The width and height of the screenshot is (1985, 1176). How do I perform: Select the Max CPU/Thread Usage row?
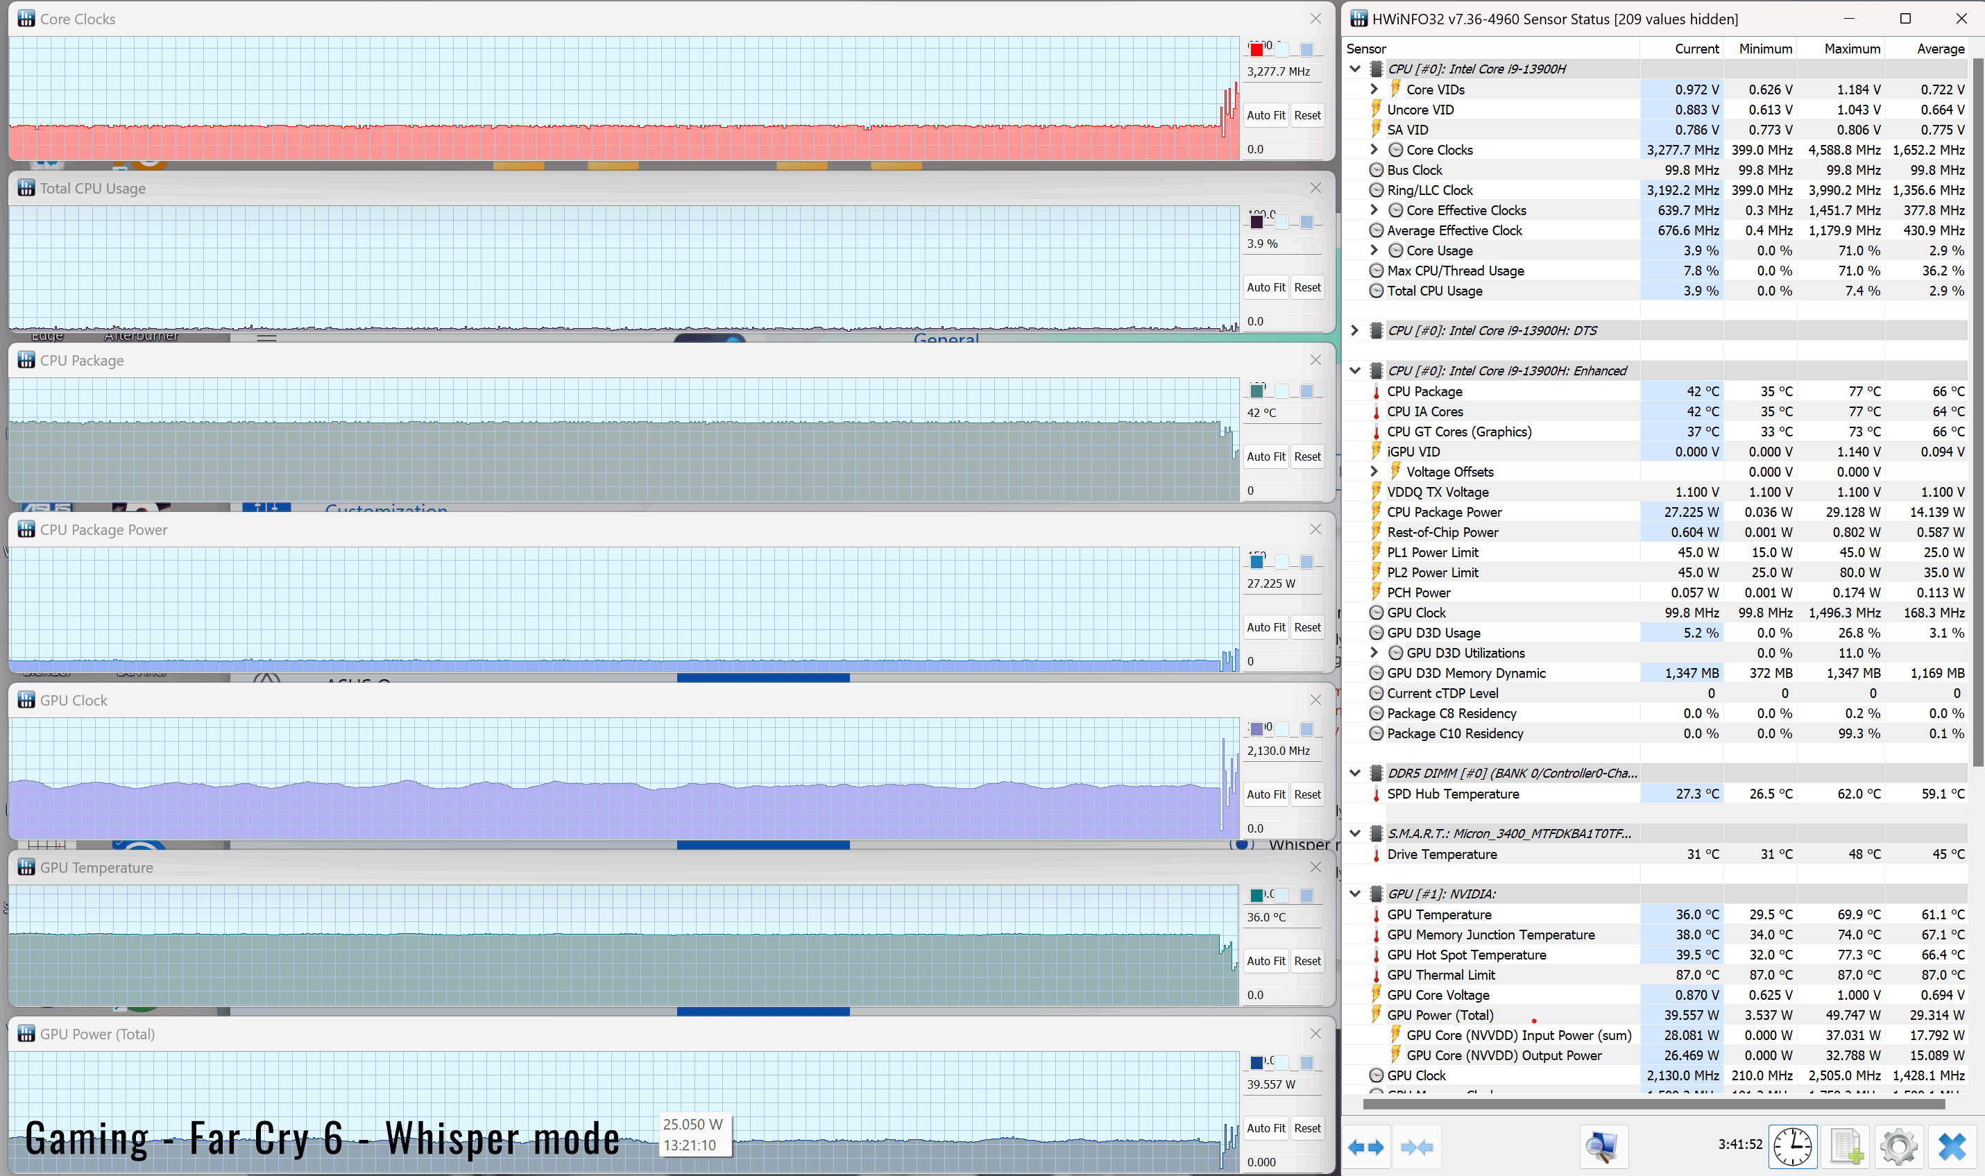1655,271
